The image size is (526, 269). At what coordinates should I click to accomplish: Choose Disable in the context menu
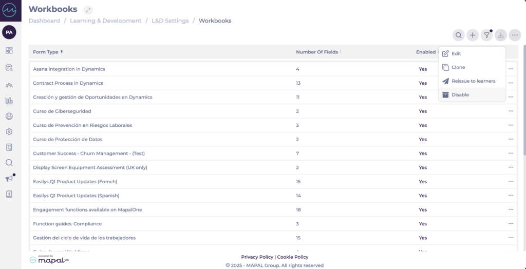(460, 95)
